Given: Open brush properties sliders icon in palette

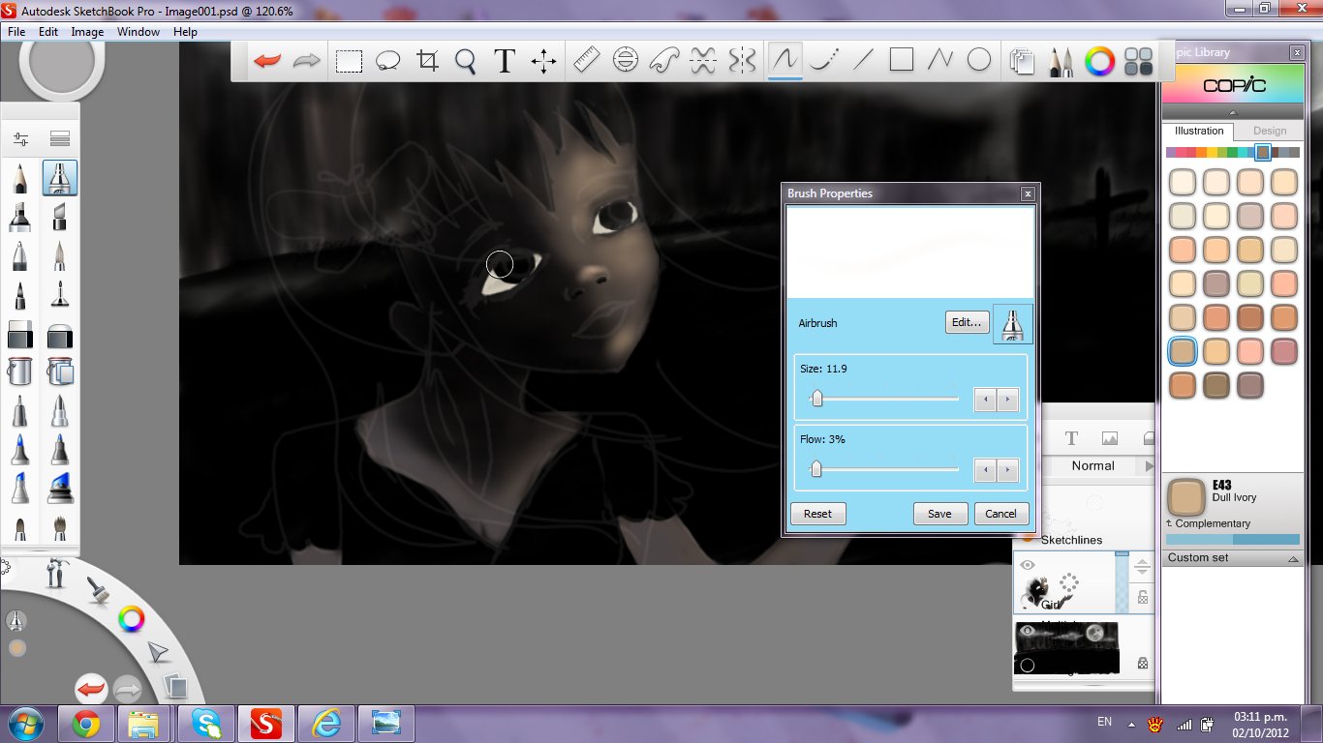Looking at the screenshot, I should click(x=20, y=139).
